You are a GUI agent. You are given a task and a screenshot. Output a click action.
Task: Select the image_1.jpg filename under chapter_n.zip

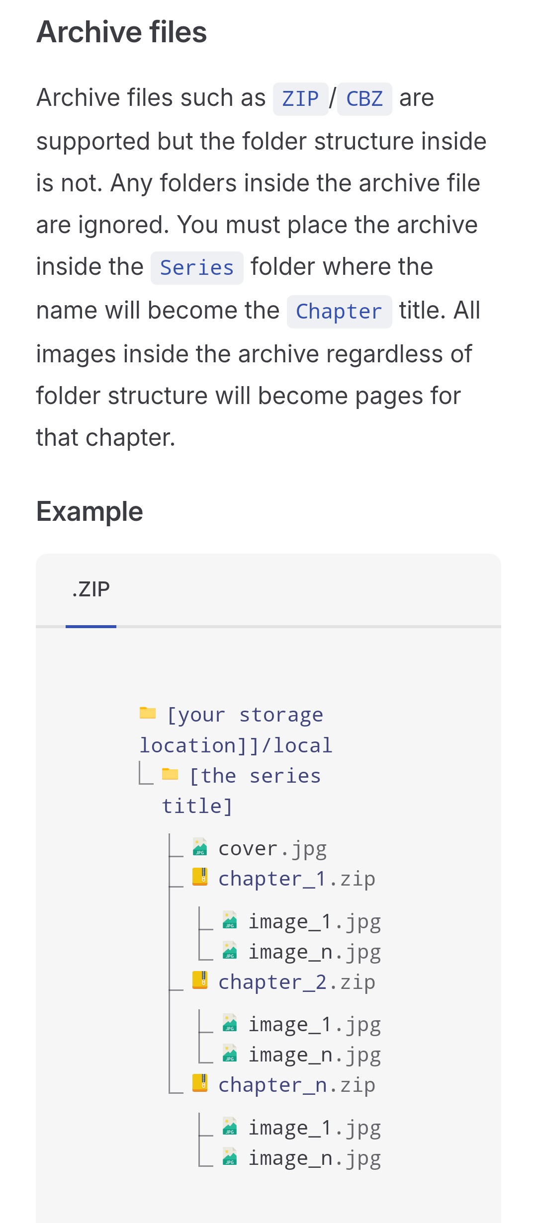pyautogui.click(x=315, y=1128)
